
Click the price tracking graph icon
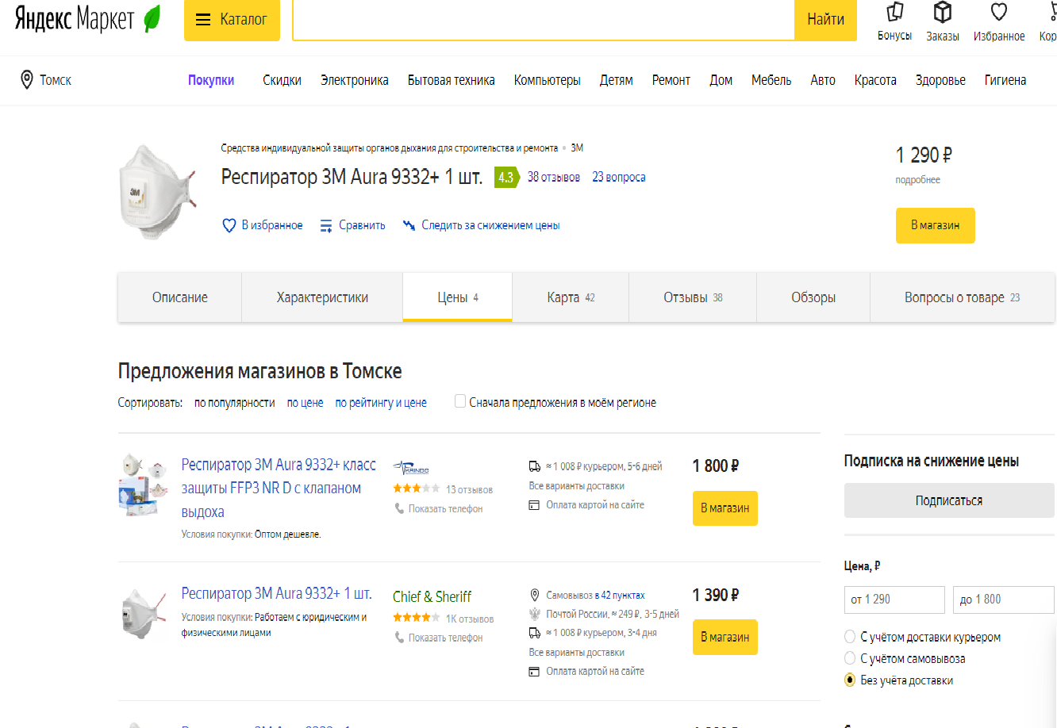pos(409,226)
